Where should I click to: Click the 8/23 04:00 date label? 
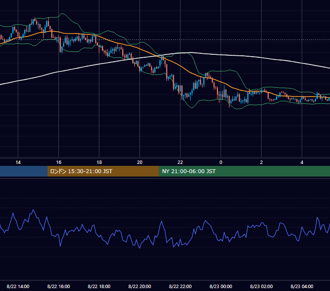302,286
